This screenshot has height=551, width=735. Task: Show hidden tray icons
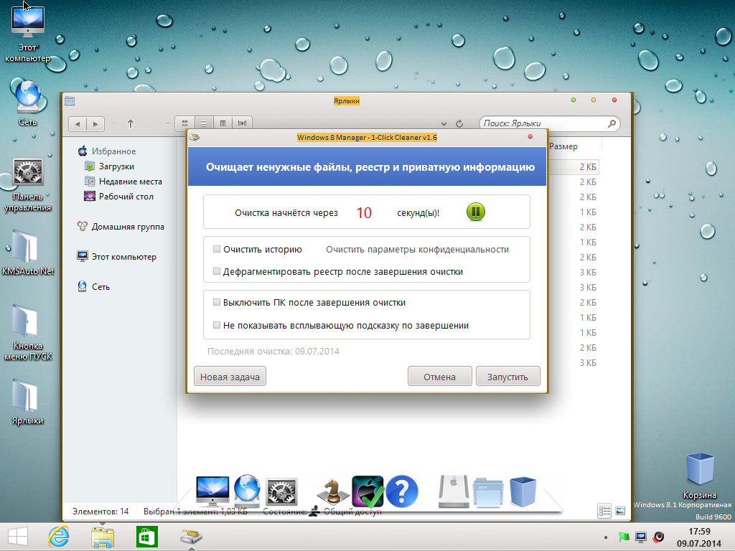[x=606, y=537]
